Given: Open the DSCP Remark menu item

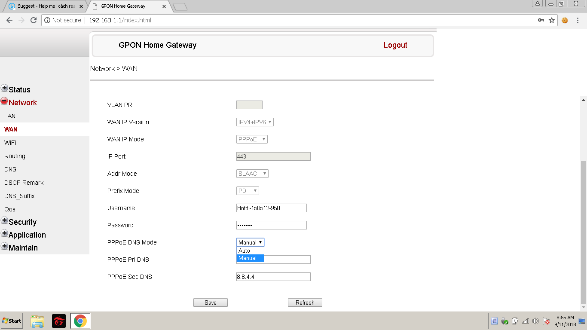Looking at the screenshot, I should pyautogui.click(x=24, y=183).
